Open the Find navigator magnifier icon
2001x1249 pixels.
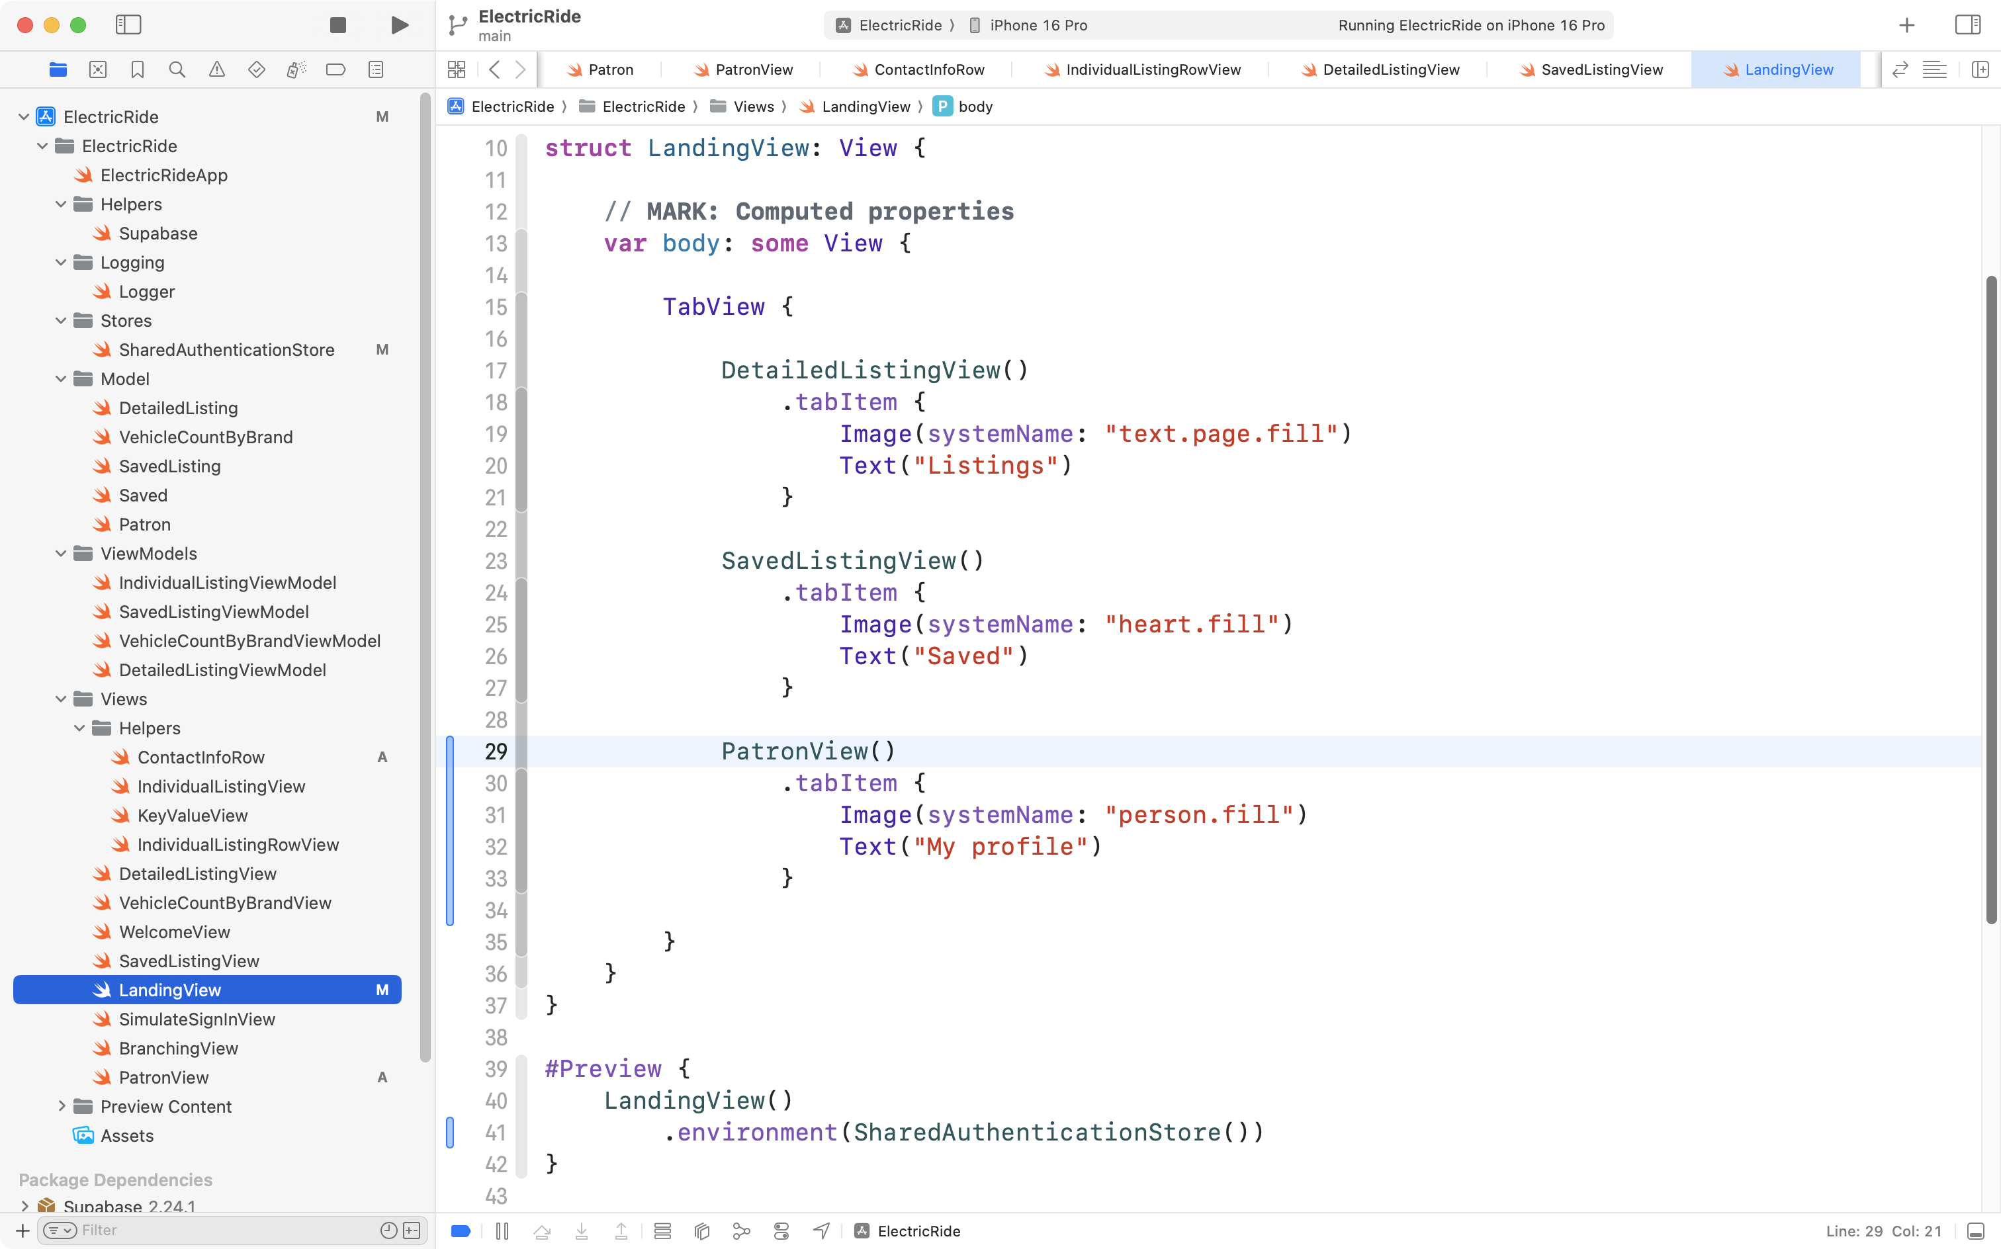(x=177, y=69)
